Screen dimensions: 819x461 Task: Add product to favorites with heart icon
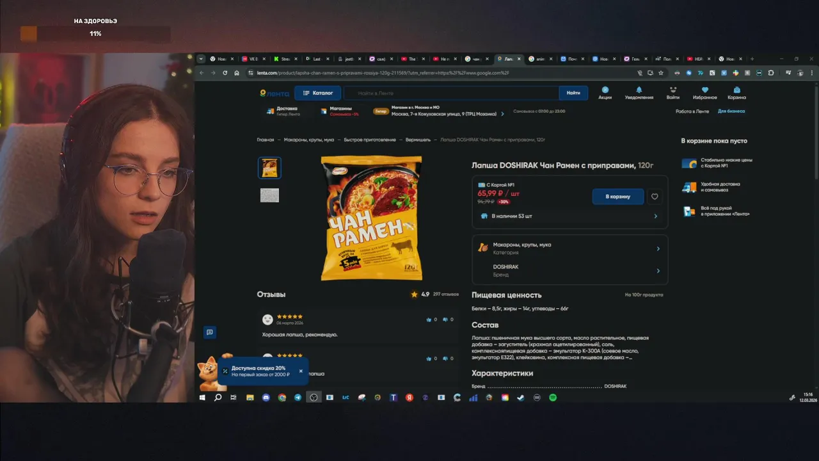tap(654, 197)
